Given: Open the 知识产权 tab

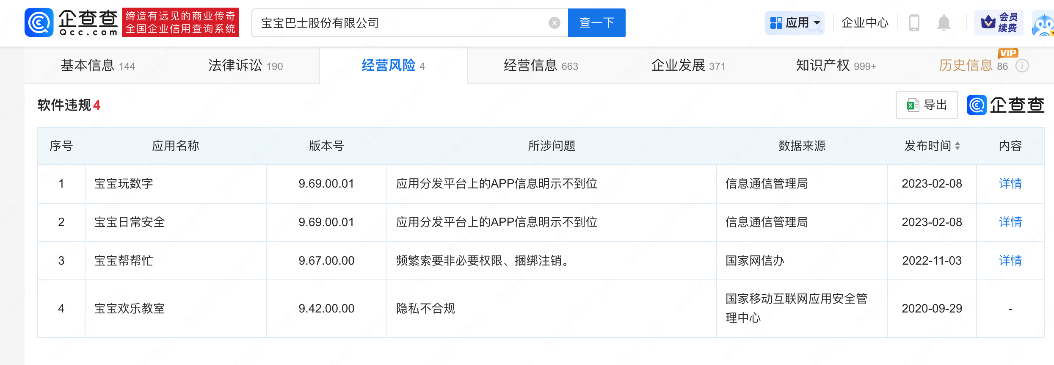Looking at the screenshot, I should 836,66.
